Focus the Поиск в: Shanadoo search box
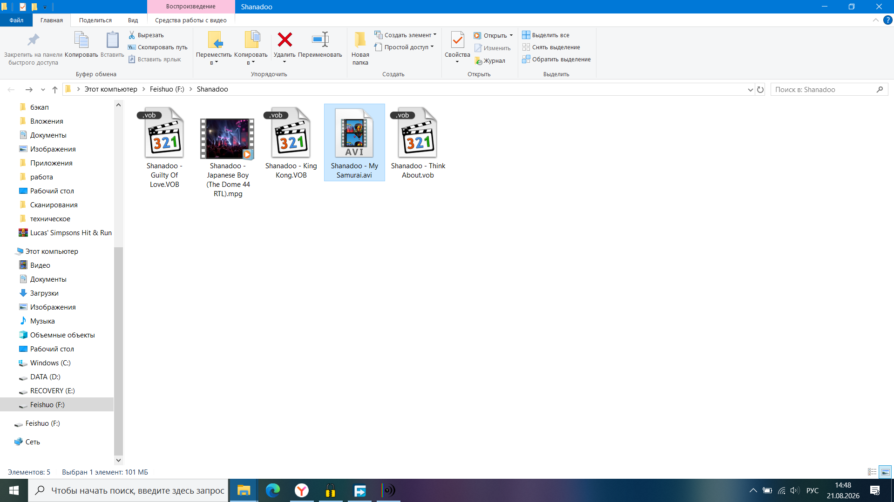 [x=829, y=89]
